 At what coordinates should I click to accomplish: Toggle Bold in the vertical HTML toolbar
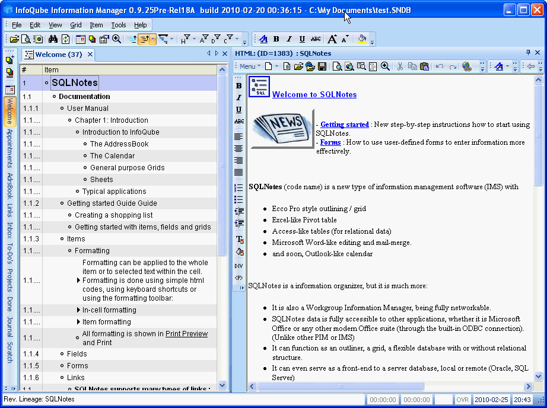pyautogui.click(x=238, y=85)
